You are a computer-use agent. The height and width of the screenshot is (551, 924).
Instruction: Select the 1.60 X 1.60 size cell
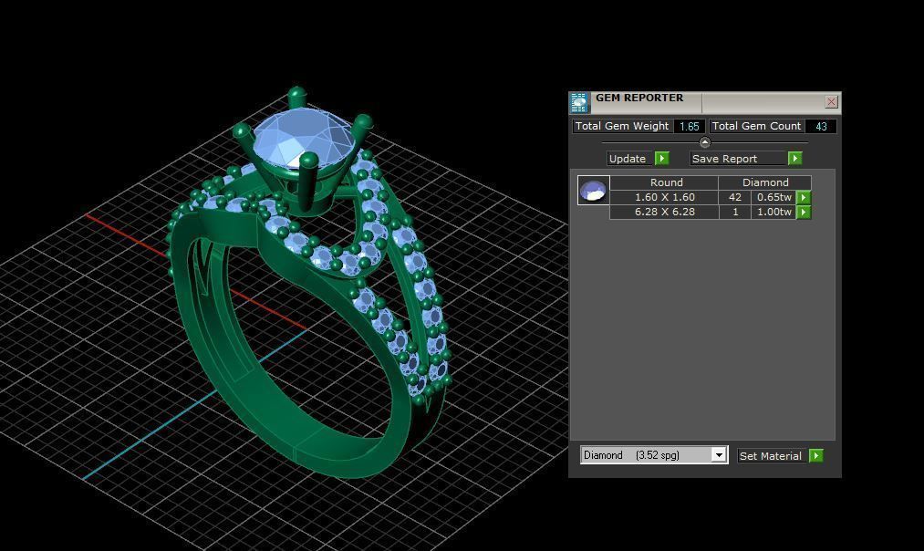coord(664,197)
